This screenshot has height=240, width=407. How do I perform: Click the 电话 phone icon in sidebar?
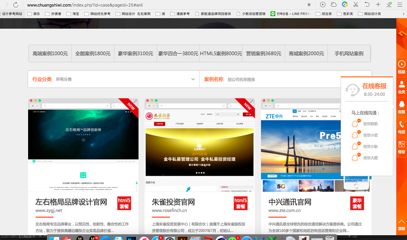[401, 127]
